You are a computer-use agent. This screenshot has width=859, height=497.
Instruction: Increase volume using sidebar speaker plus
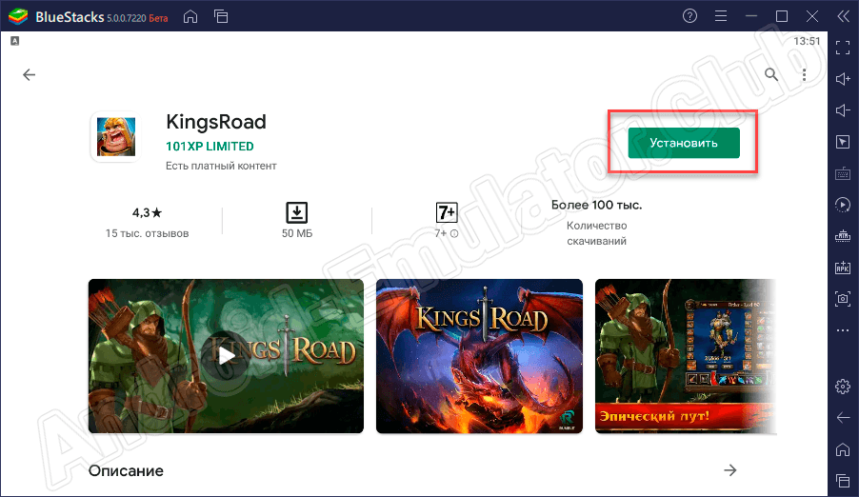(842, 78)
